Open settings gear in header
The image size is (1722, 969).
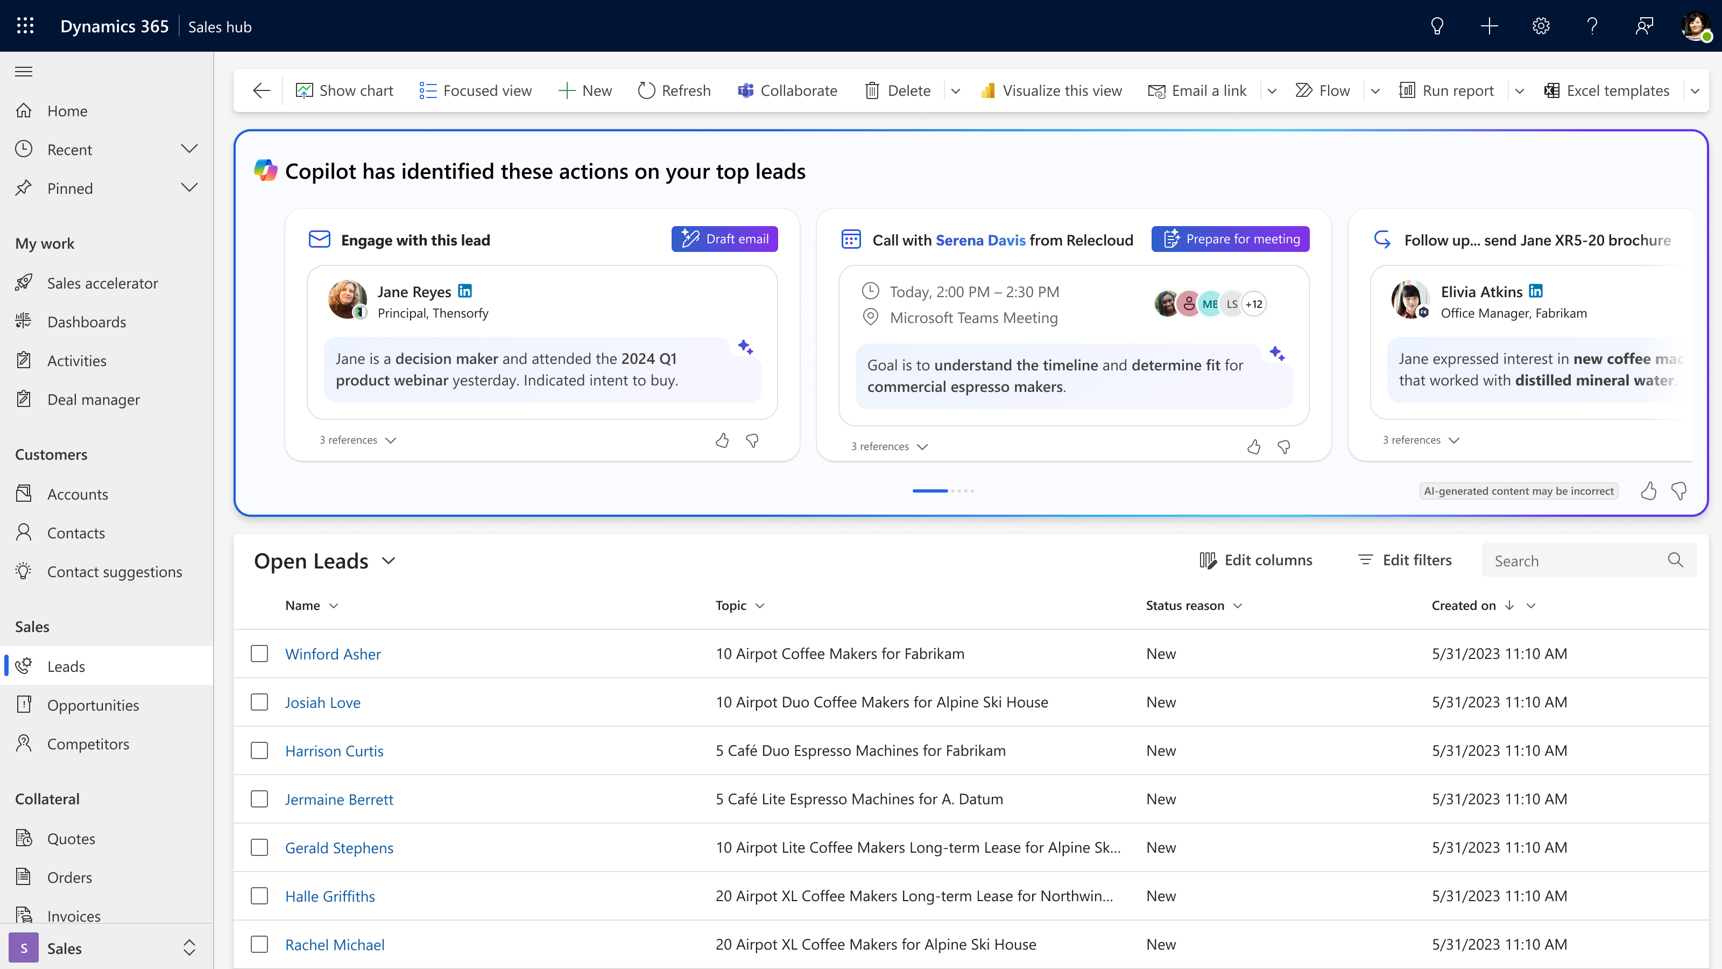click(1541, 26)
